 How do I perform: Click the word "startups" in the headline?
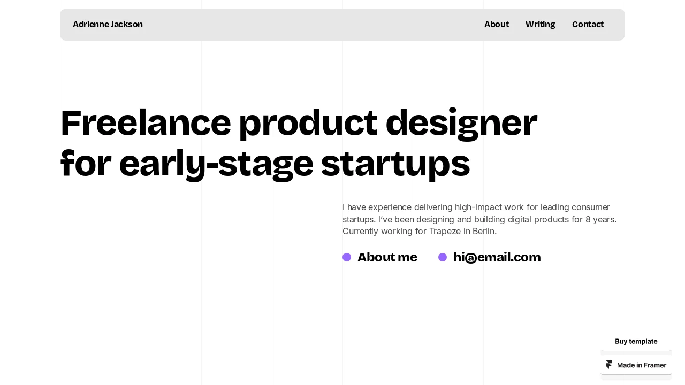pos(395,163)
